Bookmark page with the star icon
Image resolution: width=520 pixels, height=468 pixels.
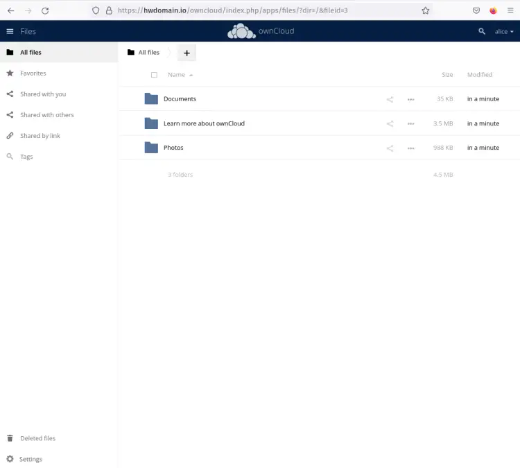pyautogui.click(x=426, y=10)
